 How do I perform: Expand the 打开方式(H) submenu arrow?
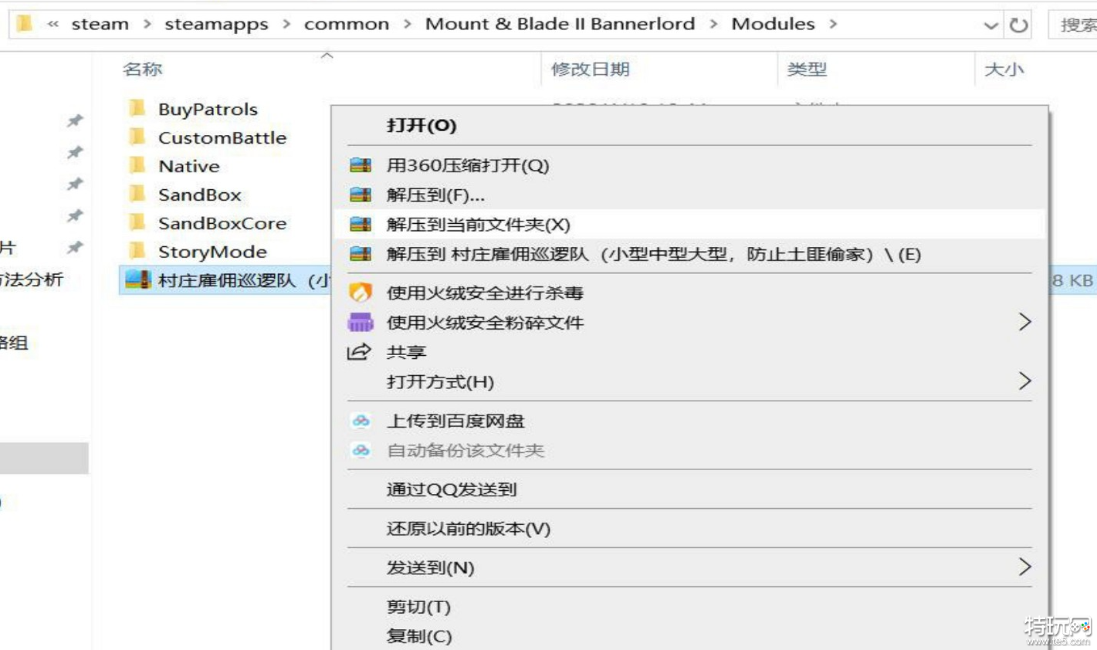click(x=1024, y=381)
